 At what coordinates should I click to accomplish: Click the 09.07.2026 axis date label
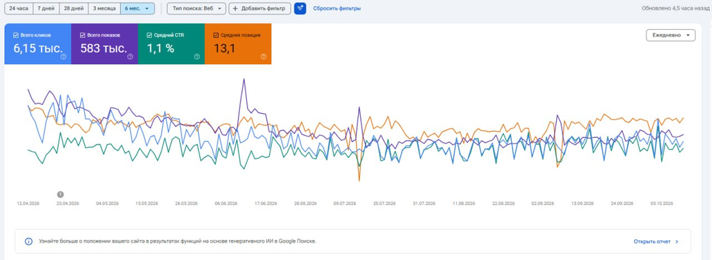[345, 204]
